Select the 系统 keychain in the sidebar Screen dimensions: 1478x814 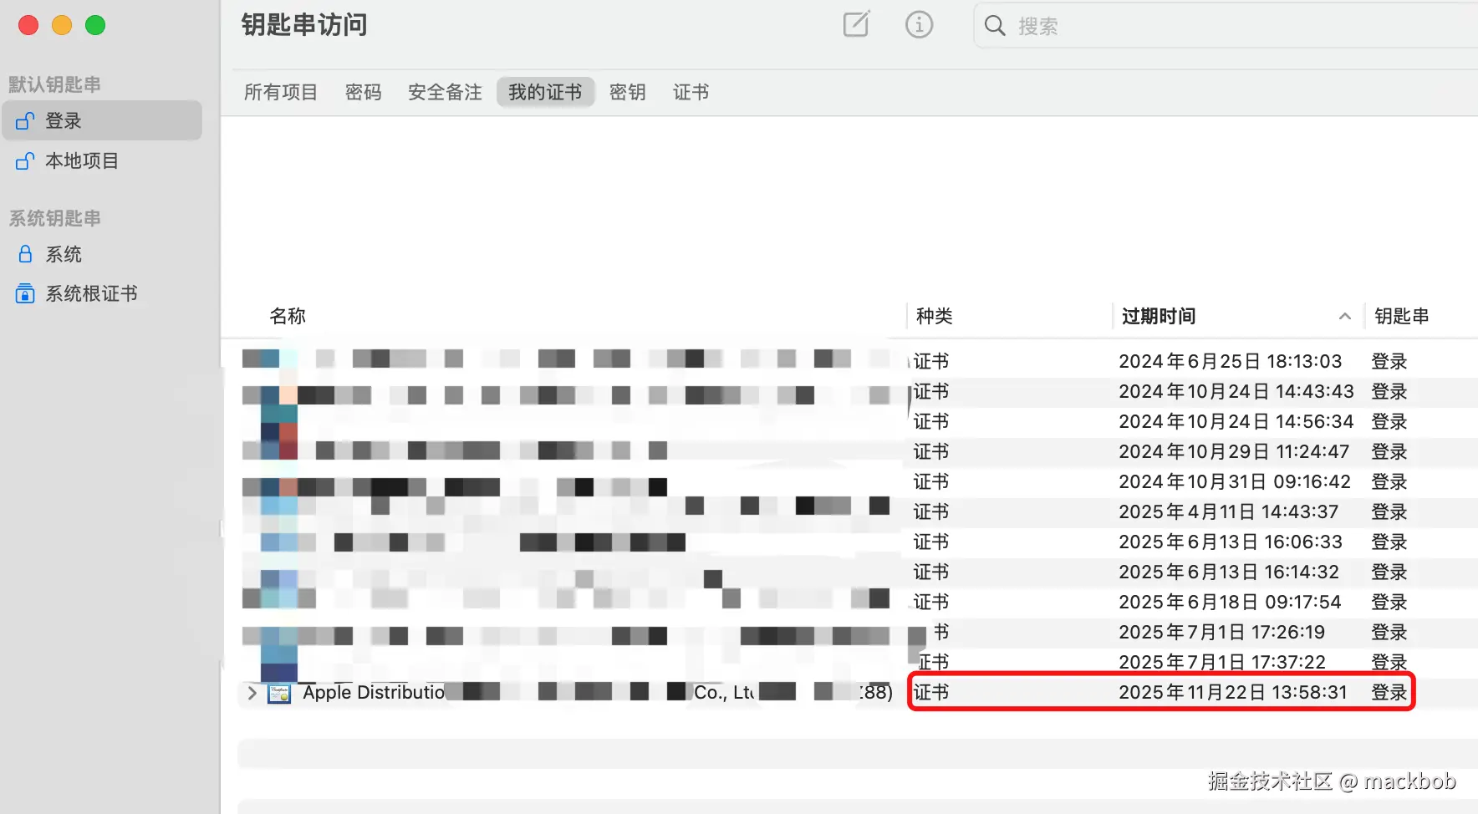tap(102, 254)
